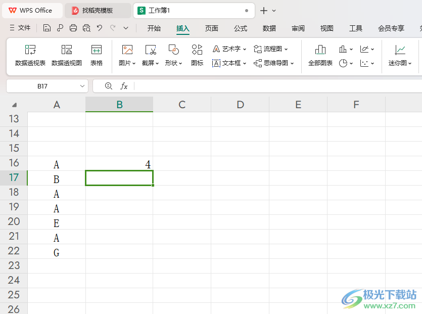Open a new tab with plus button
This screenshot has height=314, width=422.
pos(264,11)
